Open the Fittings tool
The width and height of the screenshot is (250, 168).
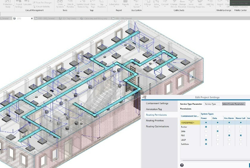point(147,3)
